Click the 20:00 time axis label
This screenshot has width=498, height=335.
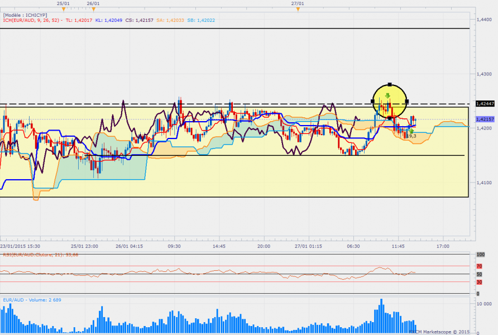click(x=264, y=246)
